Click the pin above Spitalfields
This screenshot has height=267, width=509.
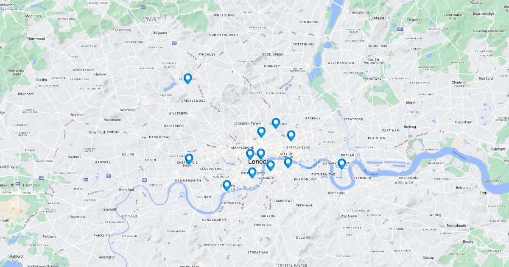291,136
